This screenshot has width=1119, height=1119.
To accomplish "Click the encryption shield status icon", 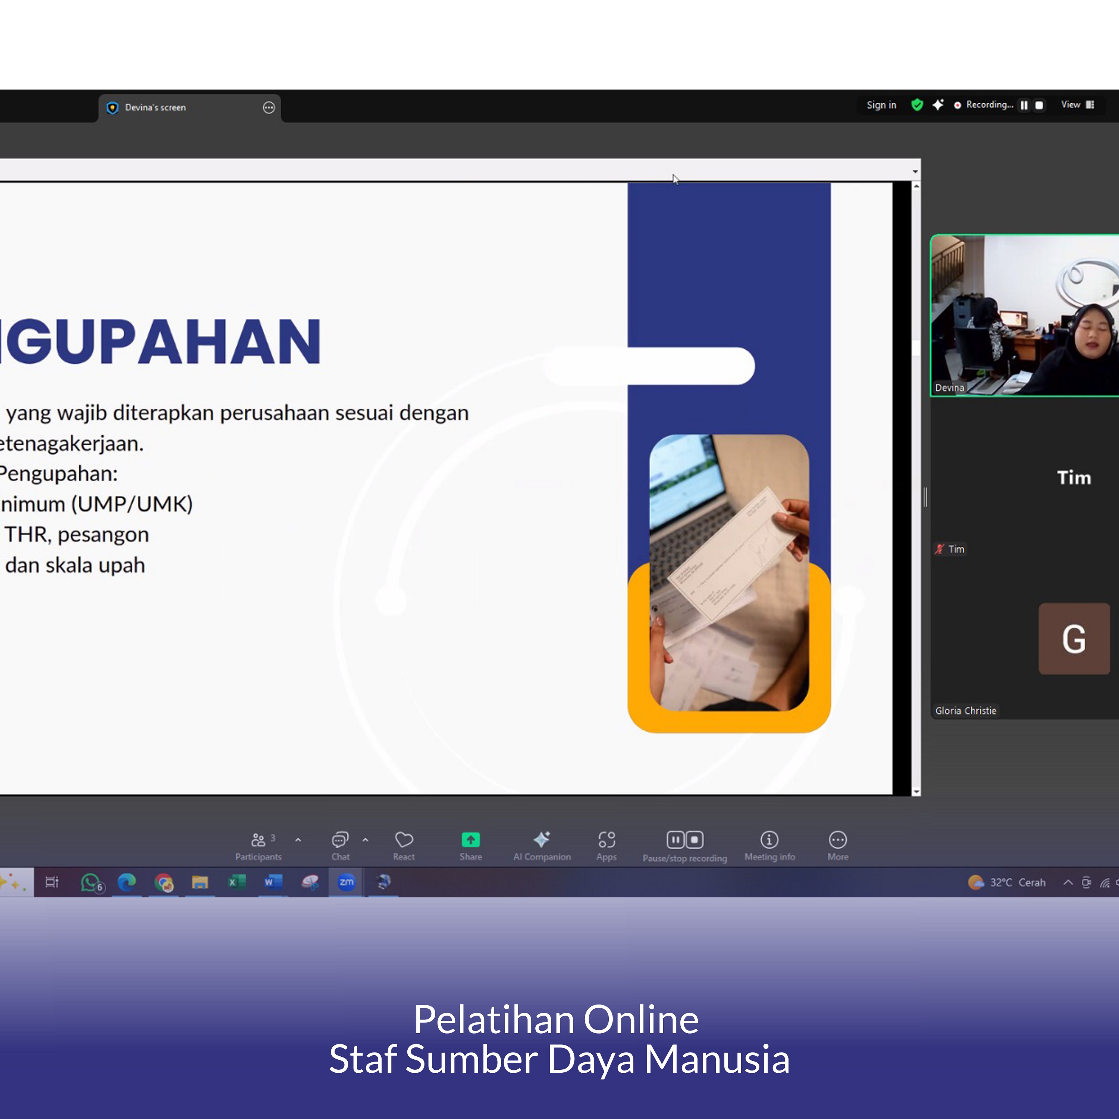I will coord(917,105).
